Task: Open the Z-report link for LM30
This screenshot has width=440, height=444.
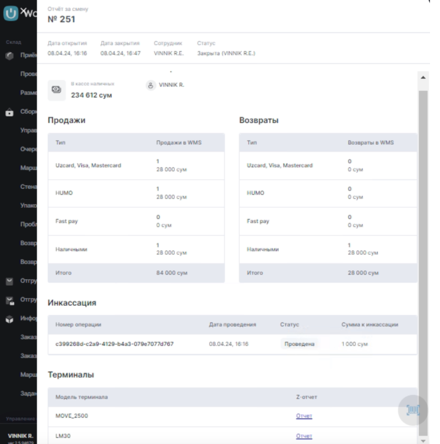Action: [304, 436]
